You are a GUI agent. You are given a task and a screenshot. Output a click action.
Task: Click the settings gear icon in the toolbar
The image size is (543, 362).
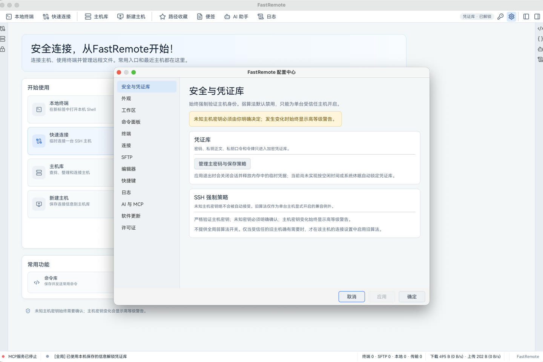point(511,17)
